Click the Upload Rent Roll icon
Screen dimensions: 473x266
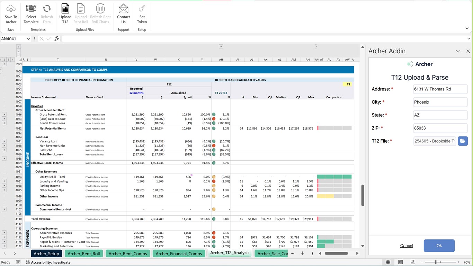[81, 9]
